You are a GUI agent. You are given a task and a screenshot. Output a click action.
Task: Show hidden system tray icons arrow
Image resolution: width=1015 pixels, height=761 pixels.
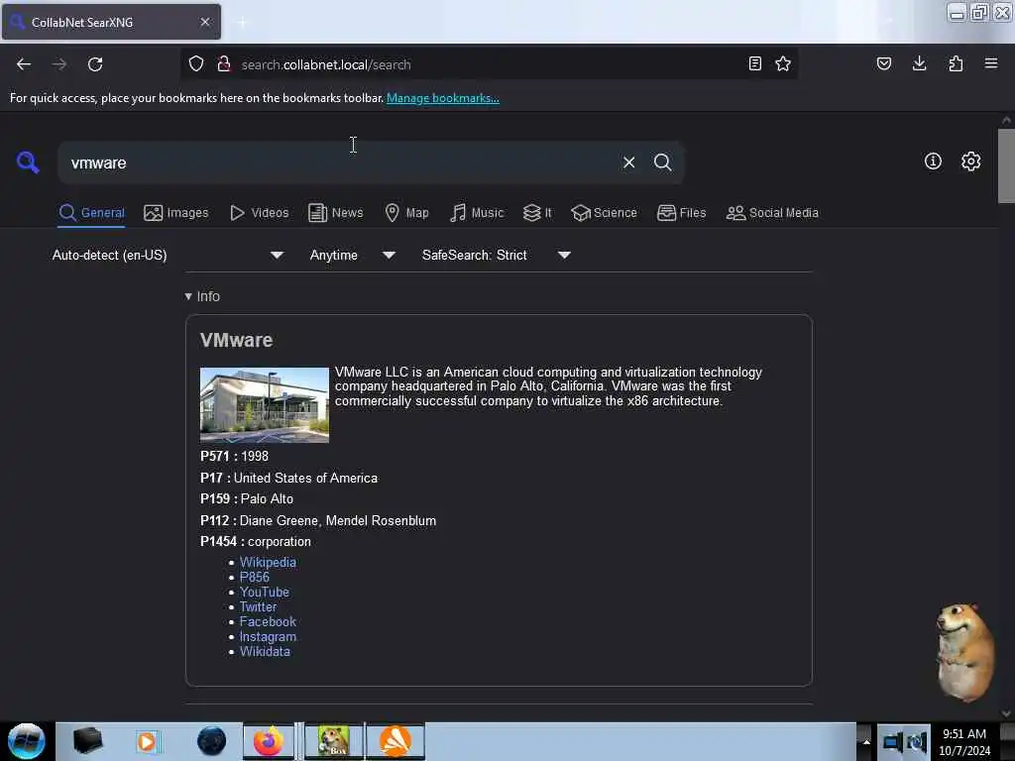point(865,741)
